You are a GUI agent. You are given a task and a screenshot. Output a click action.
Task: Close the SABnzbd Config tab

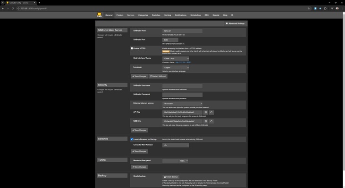click(34, 3)
